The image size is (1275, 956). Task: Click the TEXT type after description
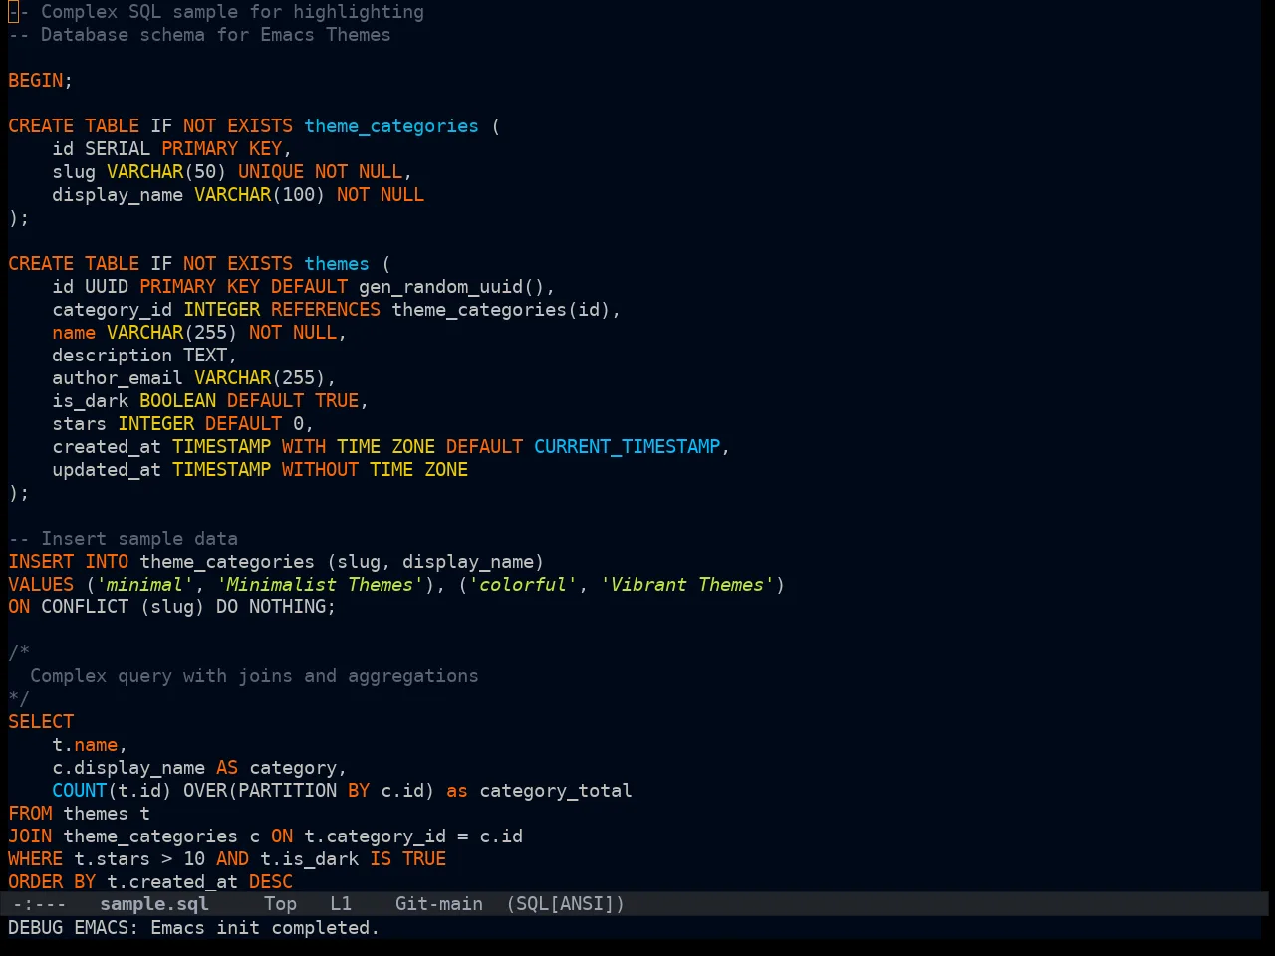coord(205,356)
